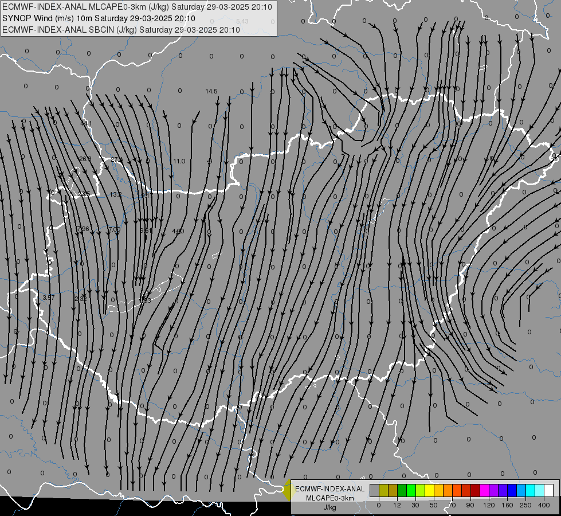The height and width of the screenshot is (516, 561).
Task: Pick the pure yellow colorbar swatch
Action: pos(429,490)
